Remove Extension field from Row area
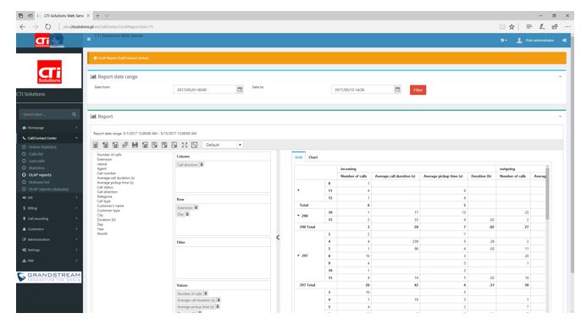Image resolution: width=581 pixels, height=324 pixels. pos(196,207)
